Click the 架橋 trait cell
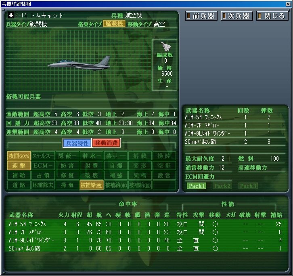Screen dimensions: 293x276 (x=140, y=175)
